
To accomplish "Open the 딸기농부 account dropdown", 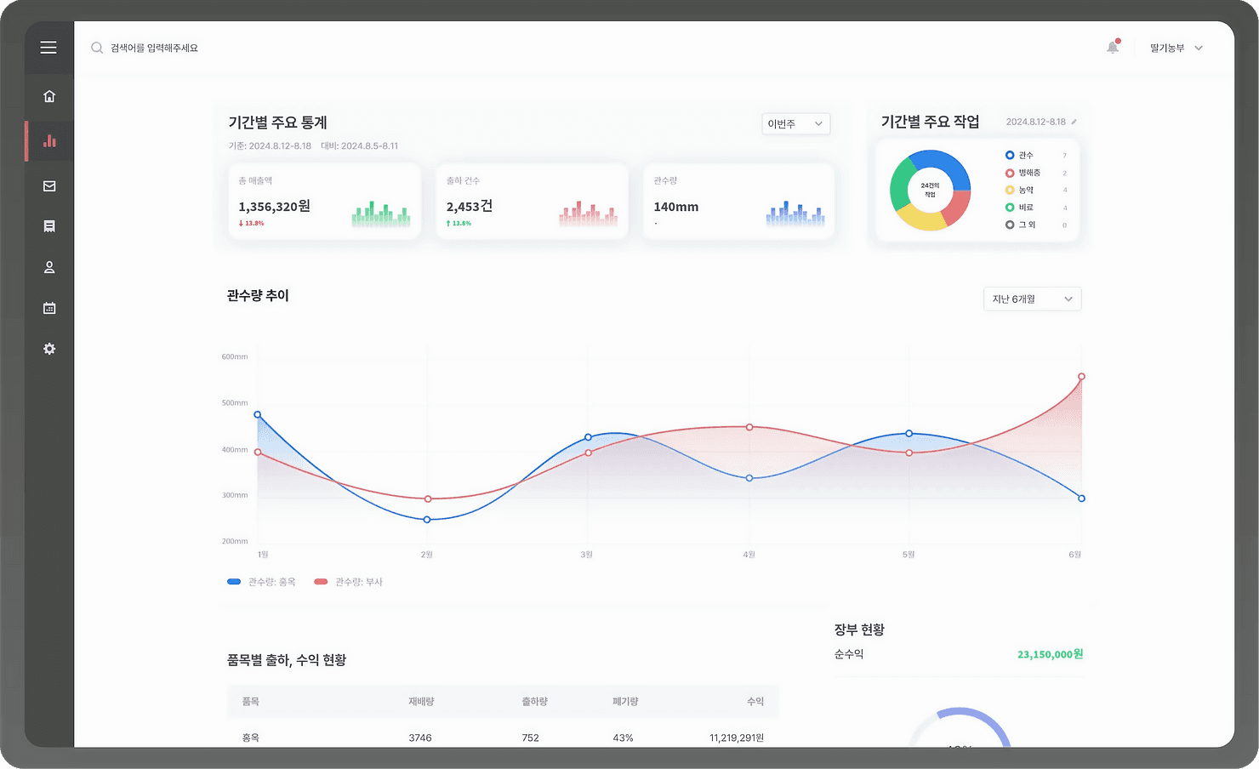I will (x=1176, y=48).
